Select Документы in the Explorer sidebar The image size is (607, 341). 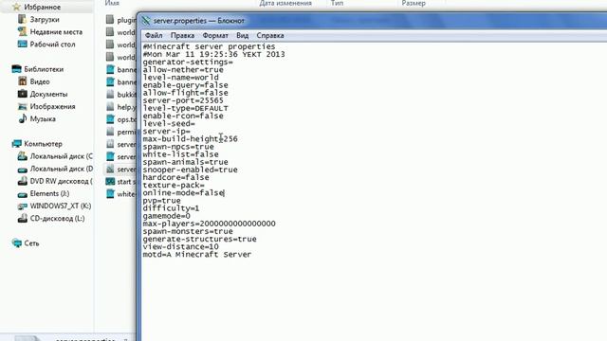48,94
